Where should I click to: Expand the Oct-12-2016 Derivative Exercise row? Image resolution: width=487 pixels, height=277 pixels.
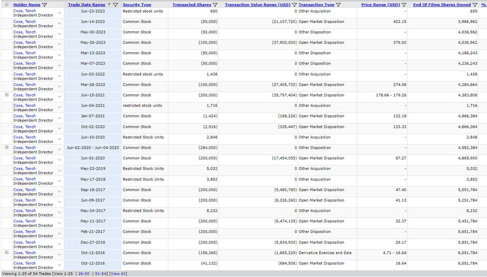tap(6, 253)
